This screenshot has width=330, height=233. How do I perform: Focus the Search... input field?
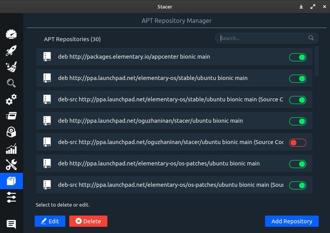(267, 38)
